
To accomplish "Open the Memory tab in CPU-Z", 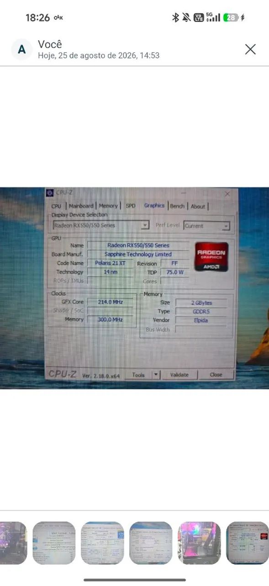I will click(x=108, y=206).
